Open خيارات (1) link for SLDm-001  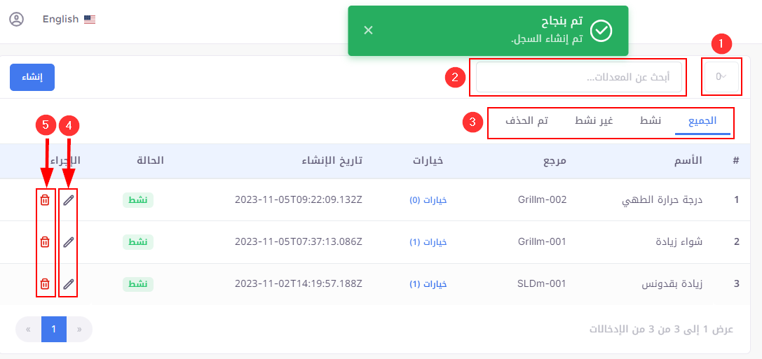pos(428,284)
